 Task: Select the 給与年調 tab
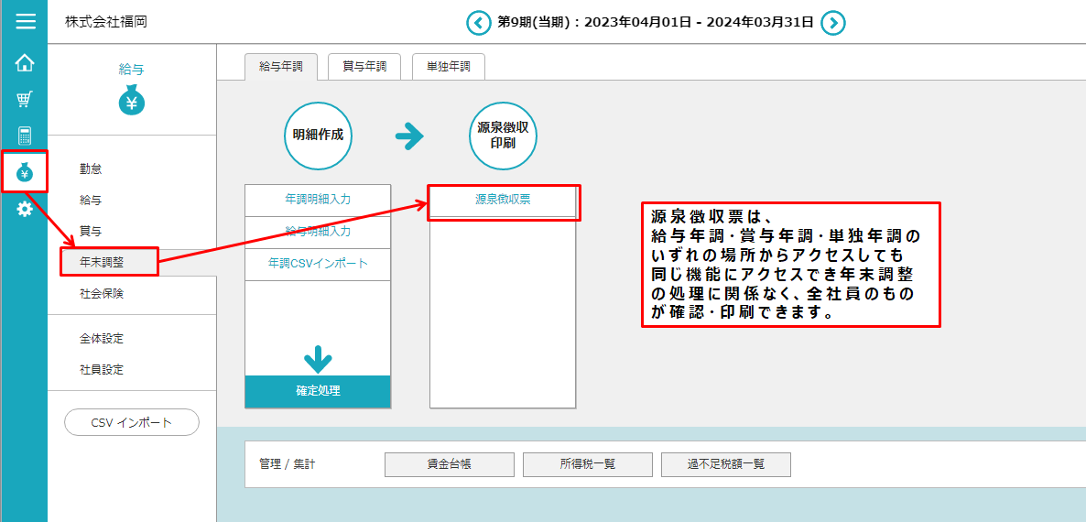tap(281, 67)
